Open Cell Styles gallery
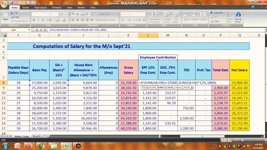 click(x=176, y=17)
